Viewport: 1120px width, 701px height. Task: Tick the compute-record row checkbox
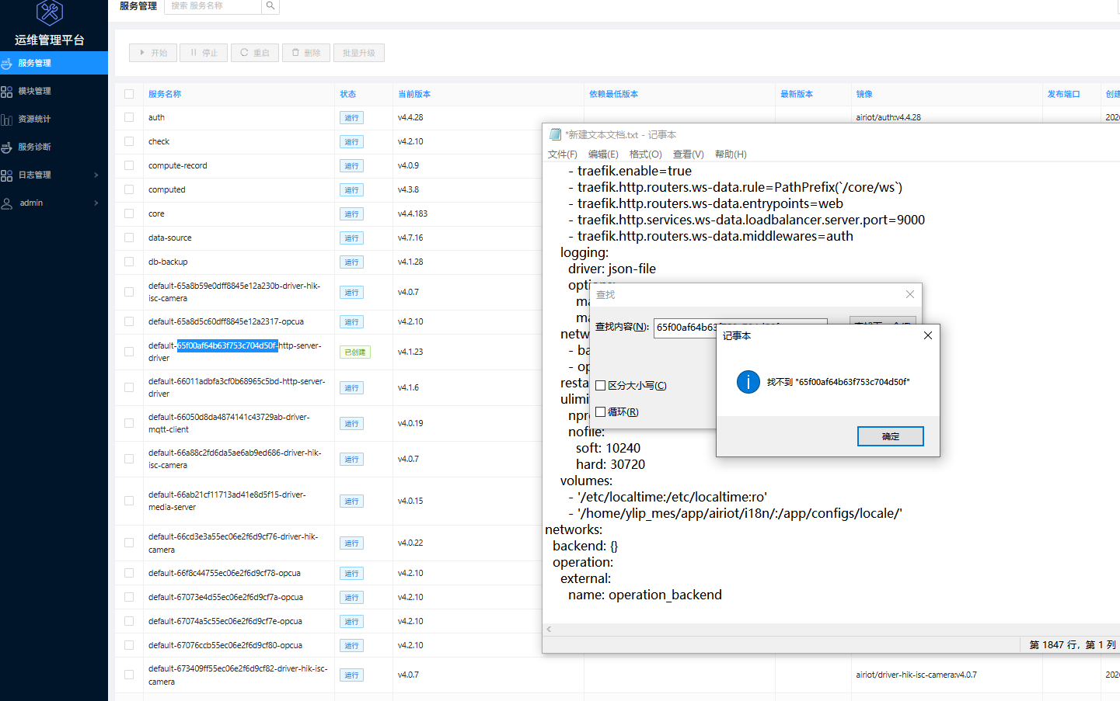[129, 165]
